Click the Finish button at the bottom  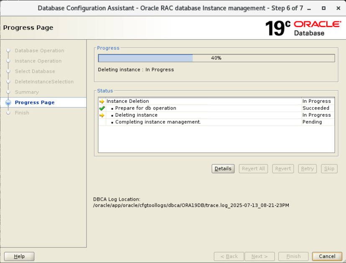(x=293, y=256)
